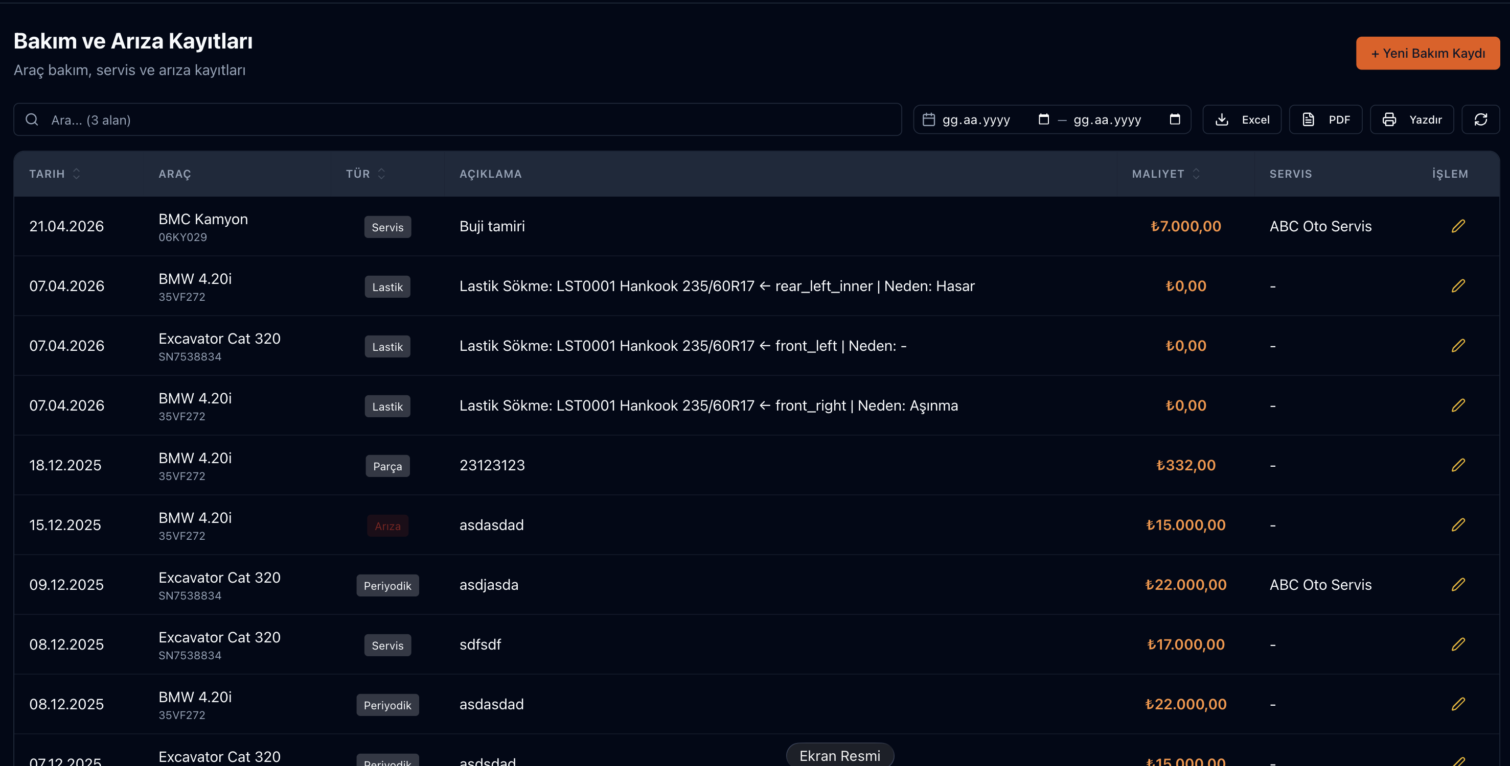Click the Parça badge
The height and width of the screenshot is (766, 1510).
point(387,466)
